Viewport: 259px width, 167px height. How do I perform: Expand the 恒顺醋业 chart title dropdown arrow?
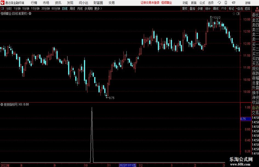pyautogui.click(x=30, y=13)
